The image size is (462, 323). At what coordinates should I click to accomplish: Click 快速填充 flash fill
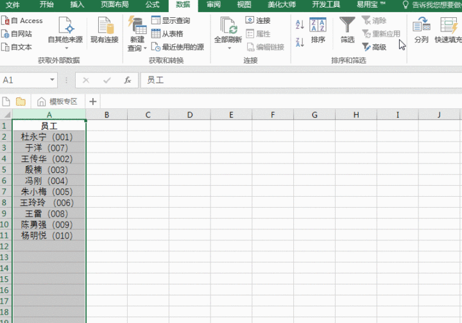[x=448, y=30]
